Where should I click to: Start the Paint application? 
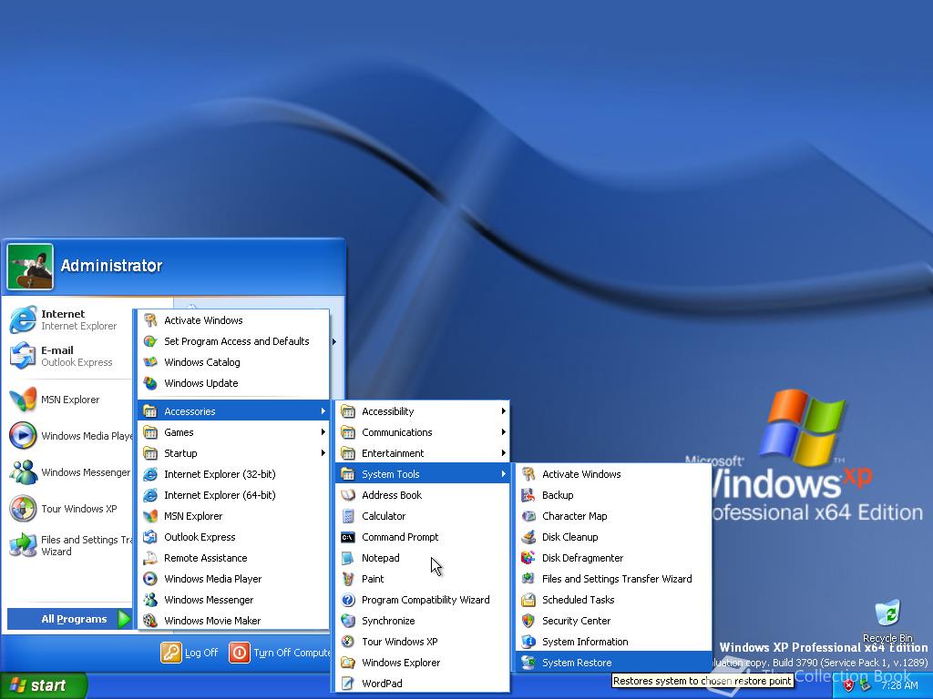374,579
